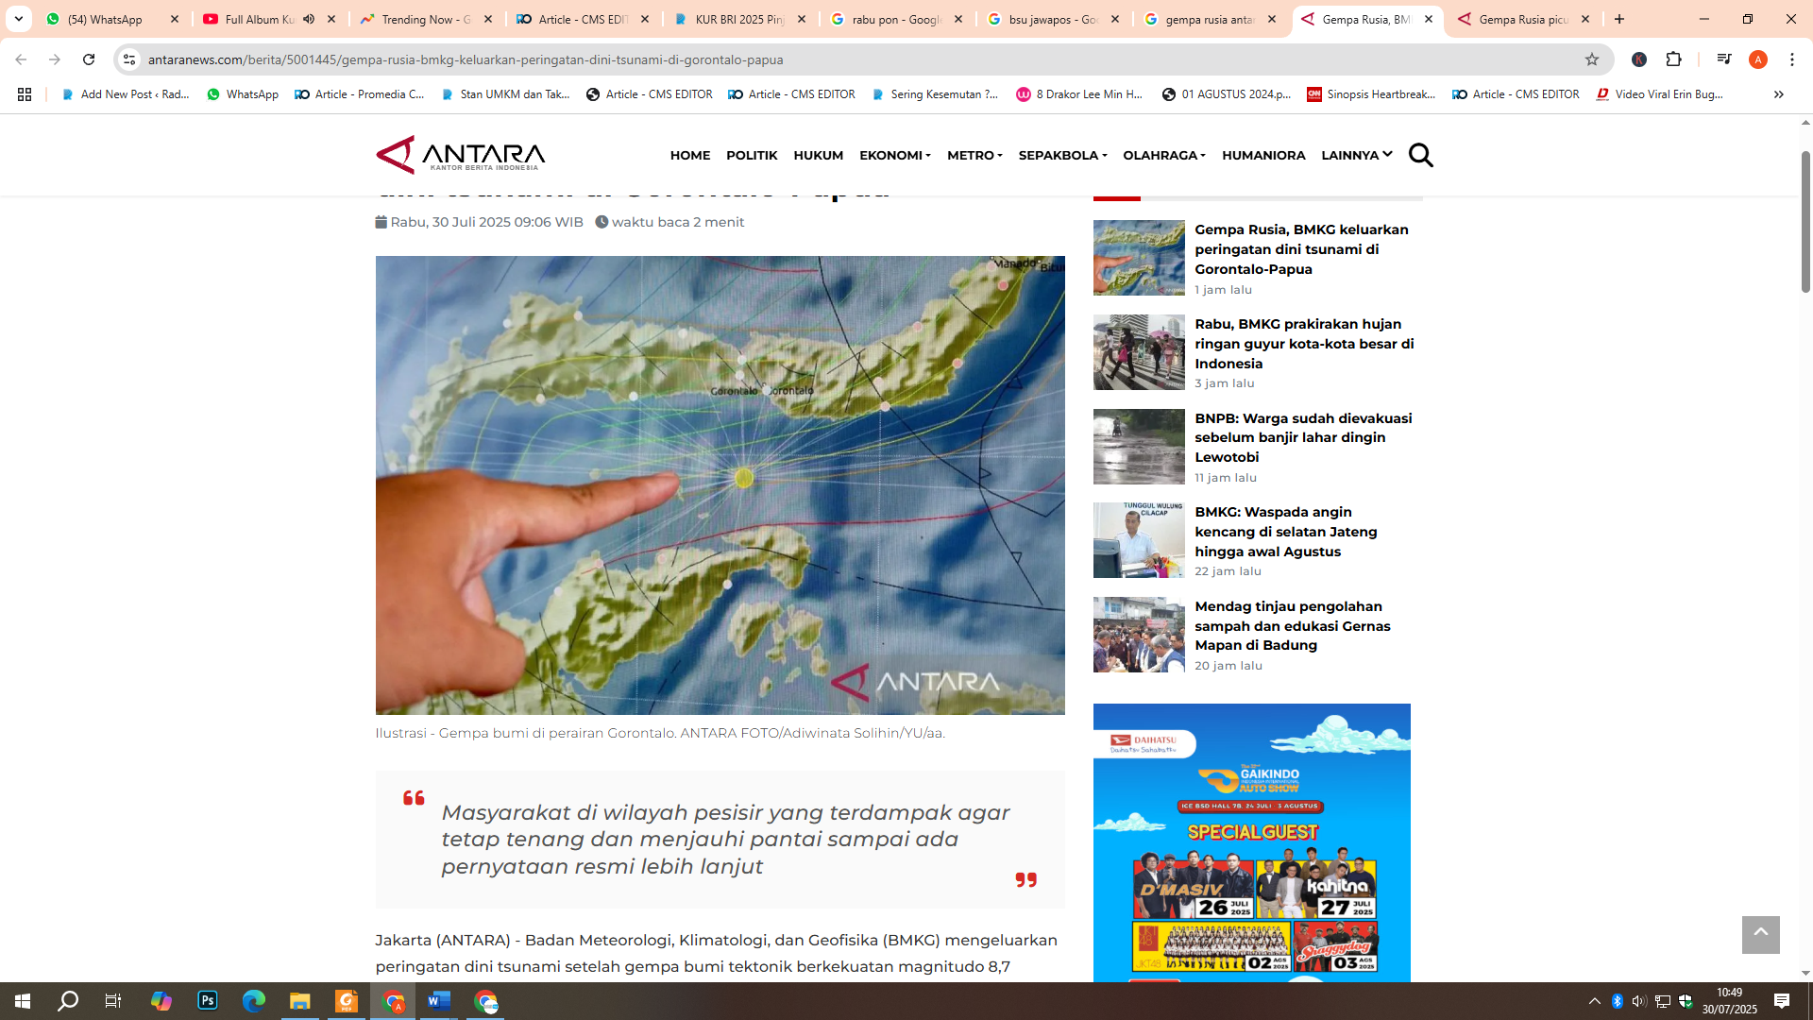Show more bookmarks overflow chevron
The height and width of the screenshot is (1020, 1813).
tap(1778, 94)
